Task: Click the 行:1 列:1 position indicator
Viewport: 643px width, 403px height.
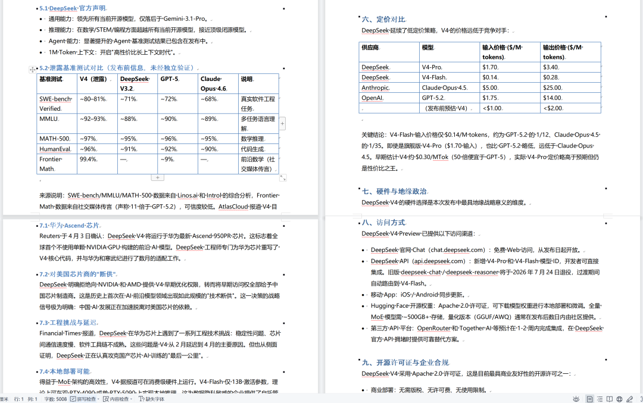Action: [27, 398]
